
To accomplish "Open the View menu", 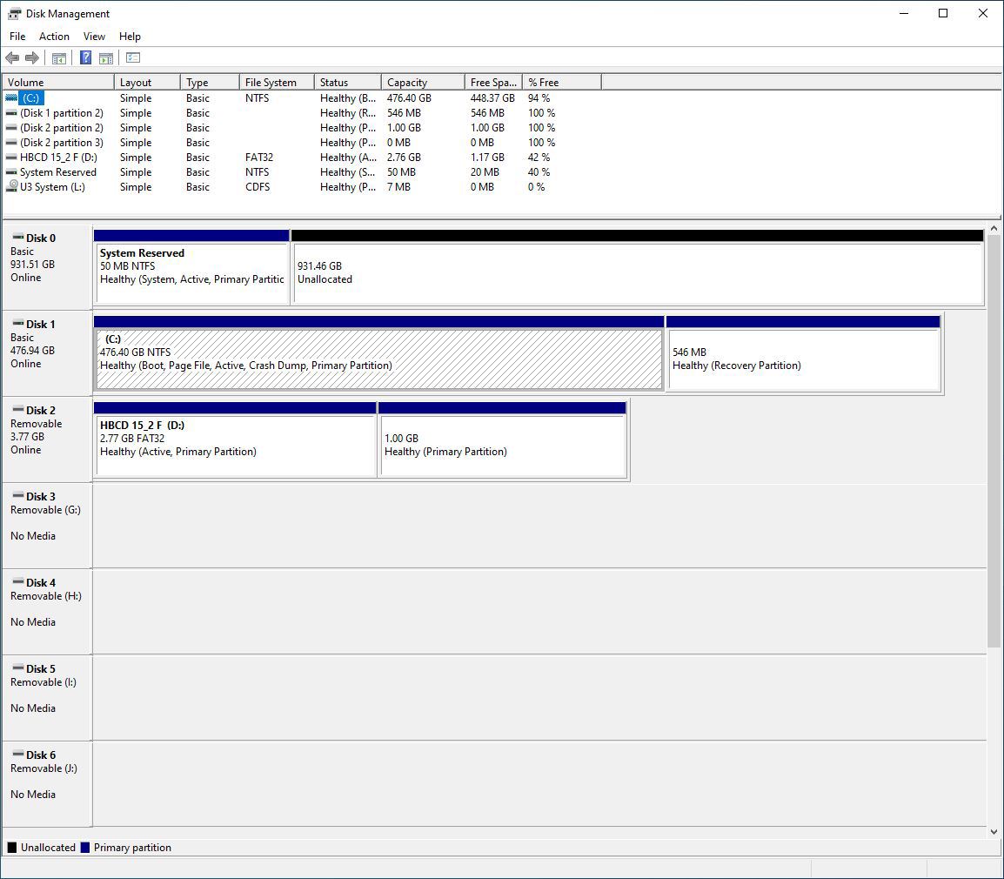I will click(x=94, y=37).
